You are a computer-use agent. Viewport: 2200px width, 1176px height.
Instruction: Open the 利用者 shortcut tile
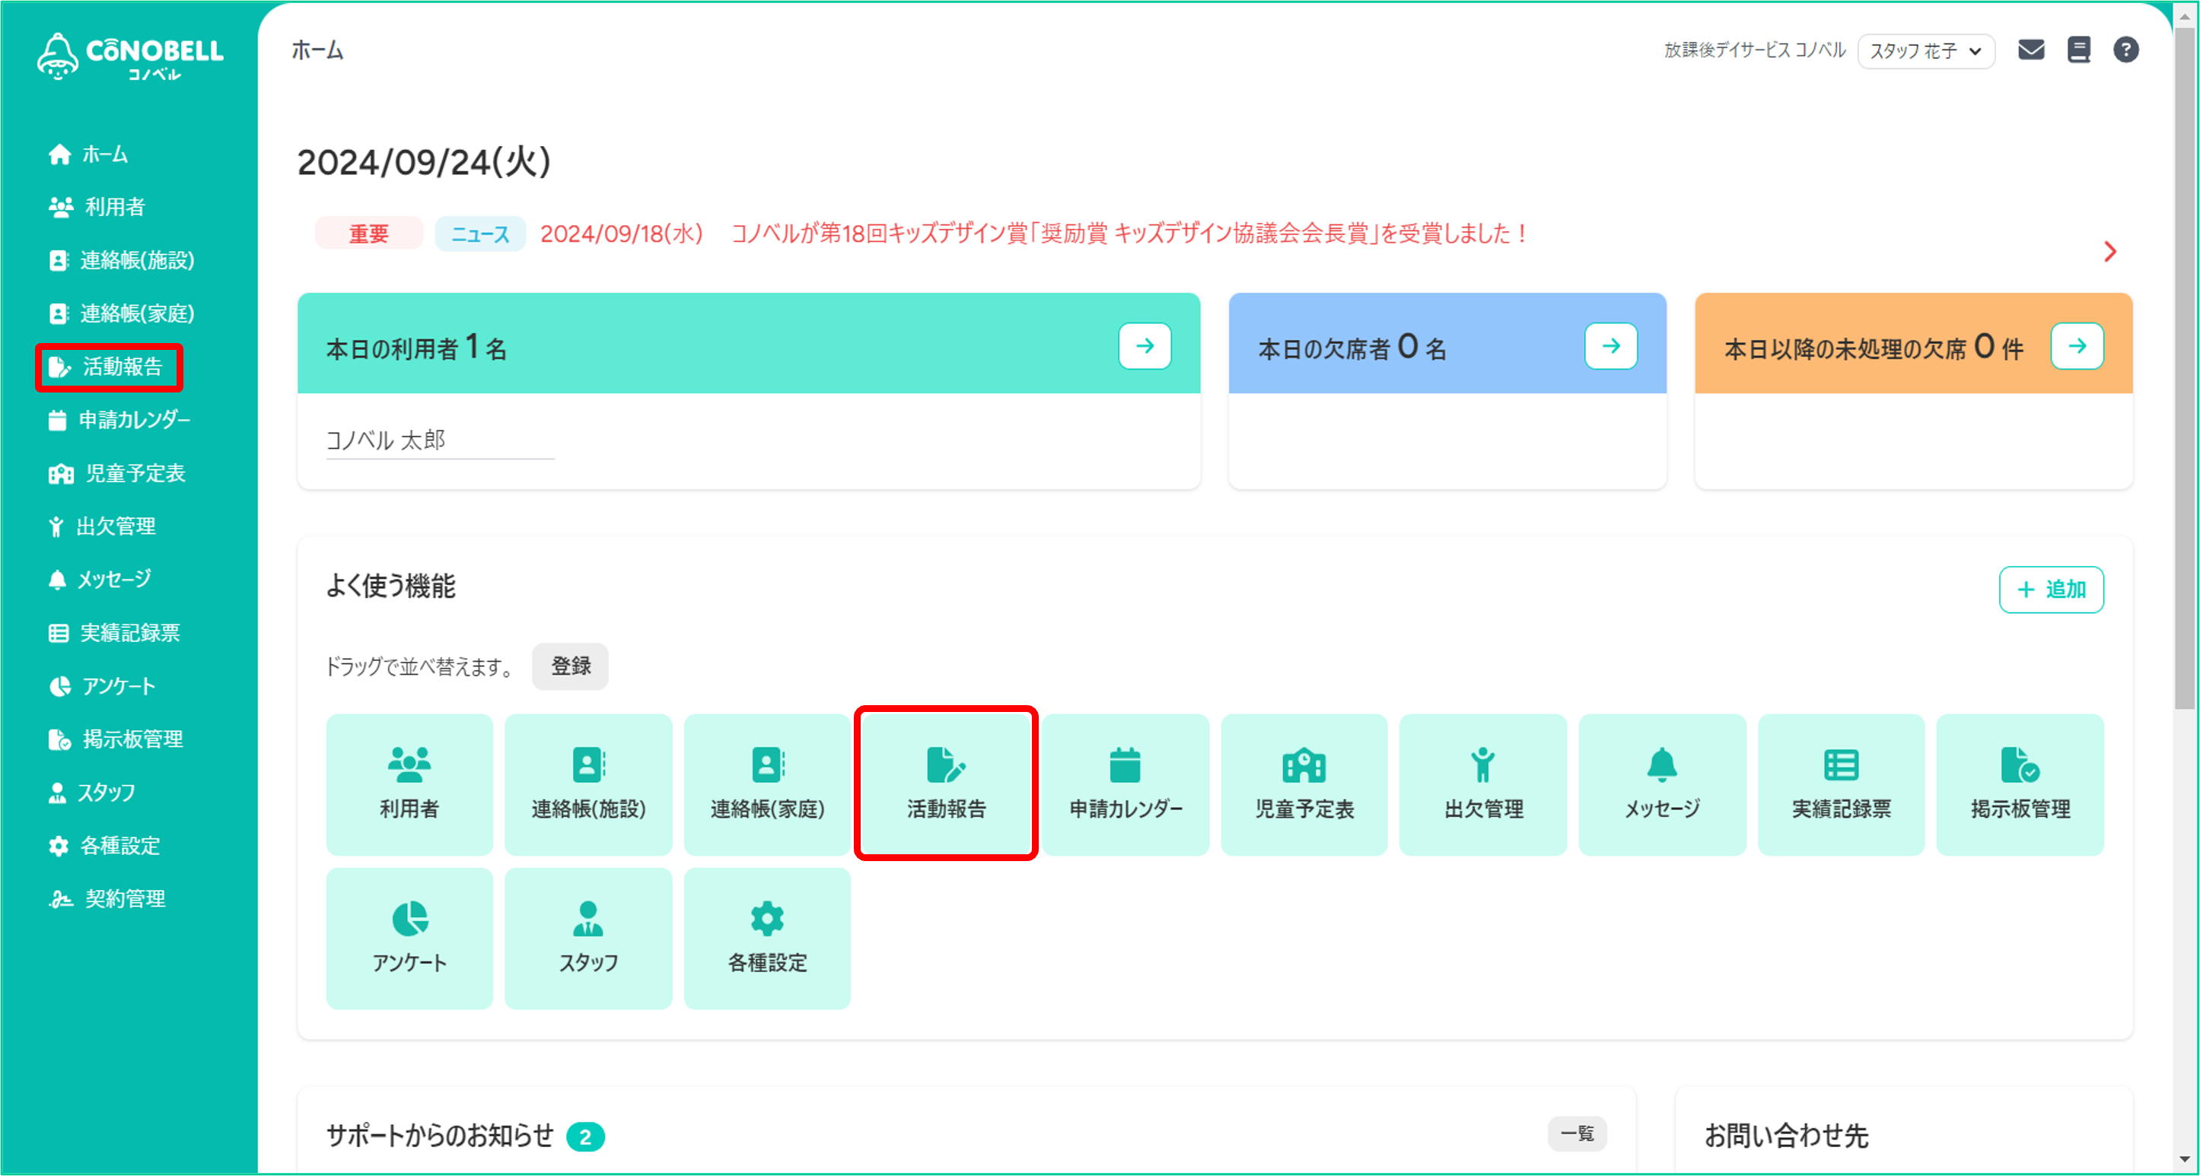click(x=409, y=784)
